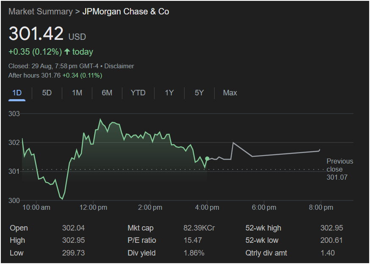This screenshot has width=370, height=264.
Task: Choose the Max range tab
Action: pyautogui.click(x=230, y=93)
